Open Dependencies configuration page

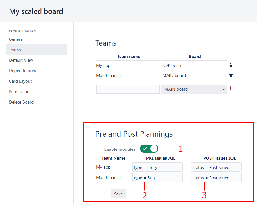pos(22,71)
